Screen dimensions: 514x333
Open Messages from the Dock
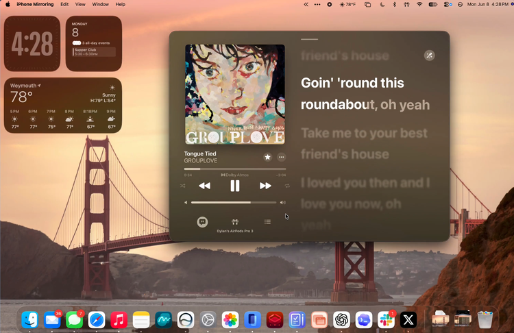click(75, 320)
